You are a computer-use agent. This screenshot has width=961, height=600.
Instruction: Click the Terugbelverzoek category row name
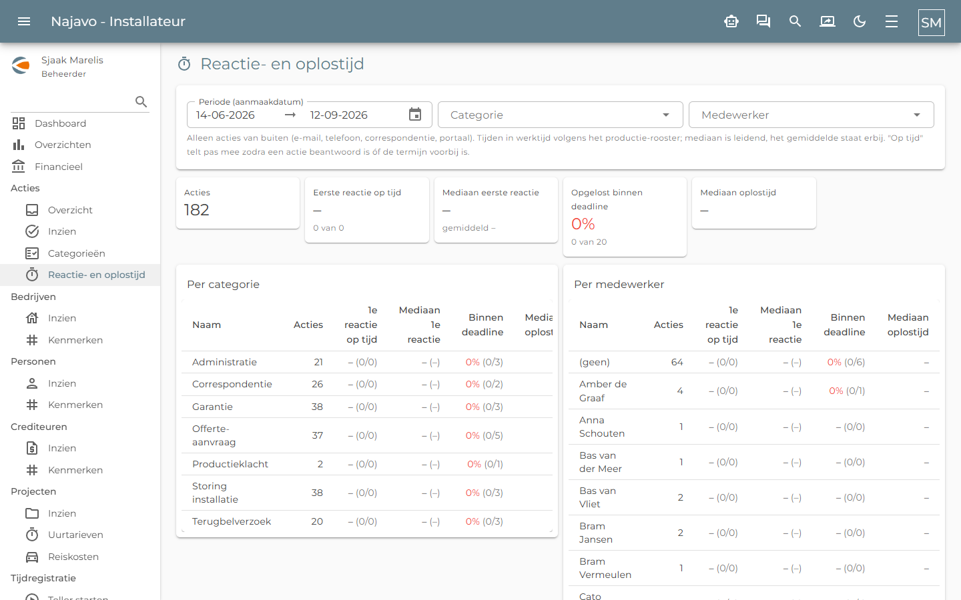232,521
